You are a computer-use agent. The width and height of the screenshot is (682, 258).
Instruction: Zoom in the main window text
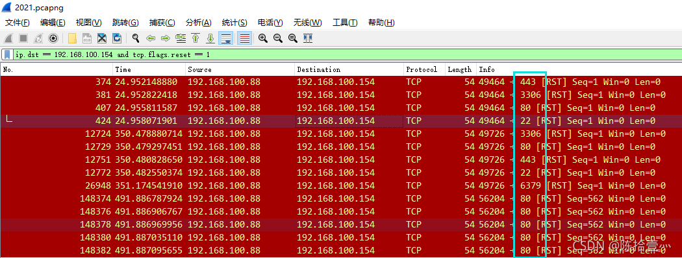pos(262,38)
